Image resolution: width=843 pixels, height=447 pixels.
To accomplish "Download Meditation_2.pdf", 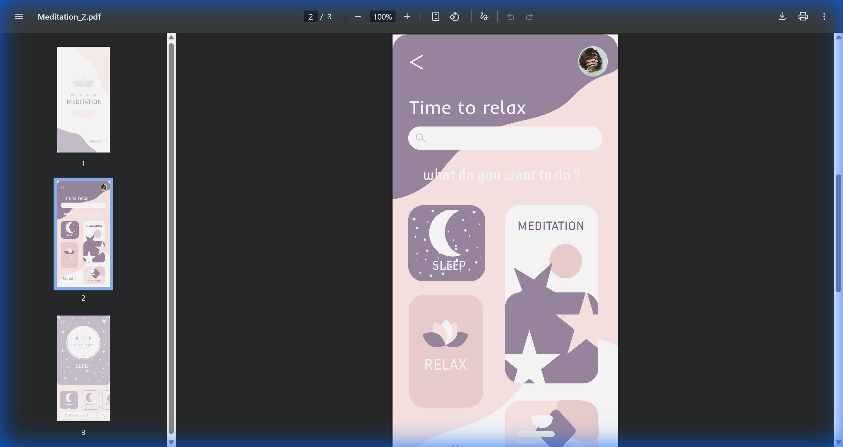I will click(x=782, y=16).
